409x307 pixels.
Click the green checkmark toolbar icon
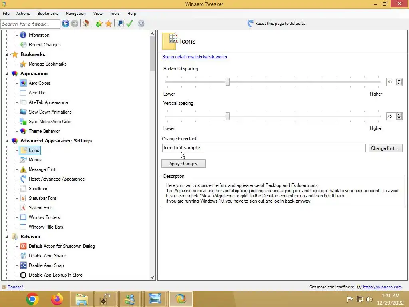coord(130,24)
